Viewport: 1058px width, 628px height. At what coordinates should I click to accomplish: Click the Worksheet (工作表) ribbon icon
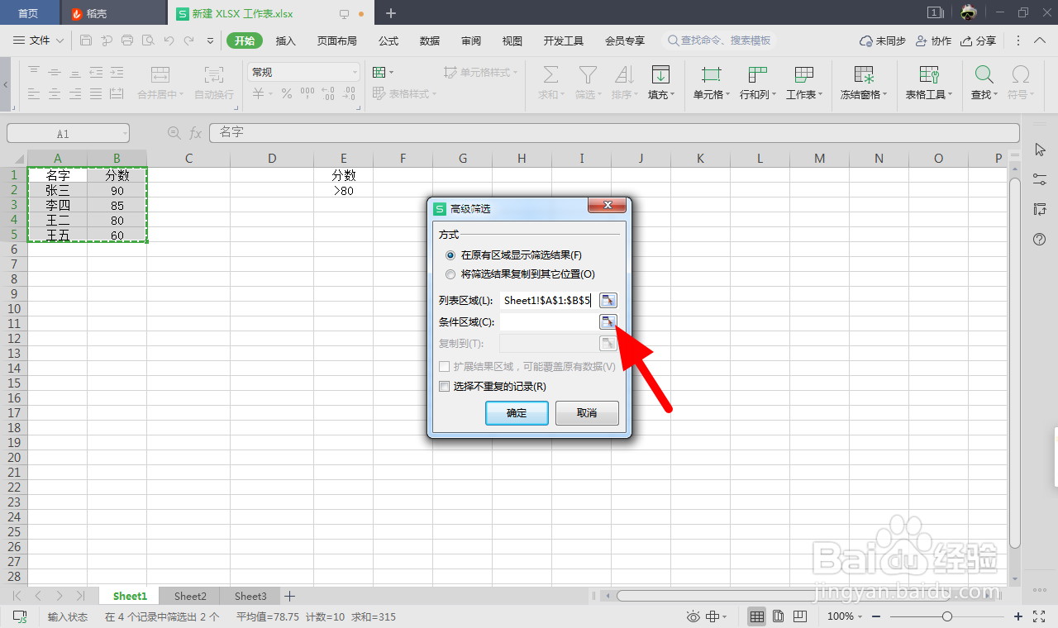tap(804, 75)
